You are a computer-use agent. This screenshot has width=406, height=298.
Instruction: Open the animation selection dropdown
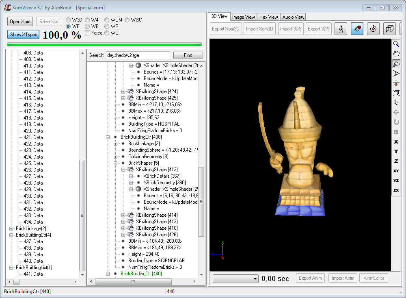235,278
